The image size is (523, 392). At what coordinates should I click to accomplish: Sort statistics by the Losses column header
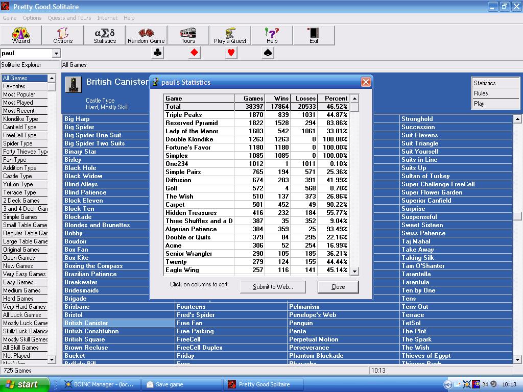tap(304, 99)
